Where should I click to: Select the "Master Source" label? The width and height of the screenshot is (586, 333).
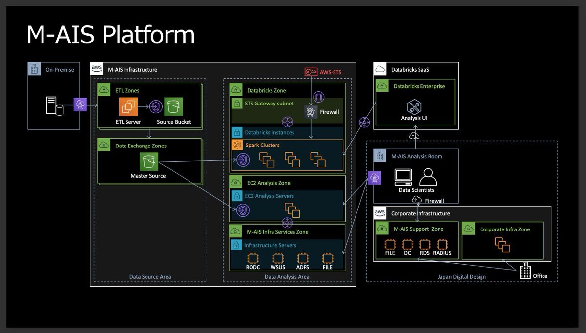(148, 176)
